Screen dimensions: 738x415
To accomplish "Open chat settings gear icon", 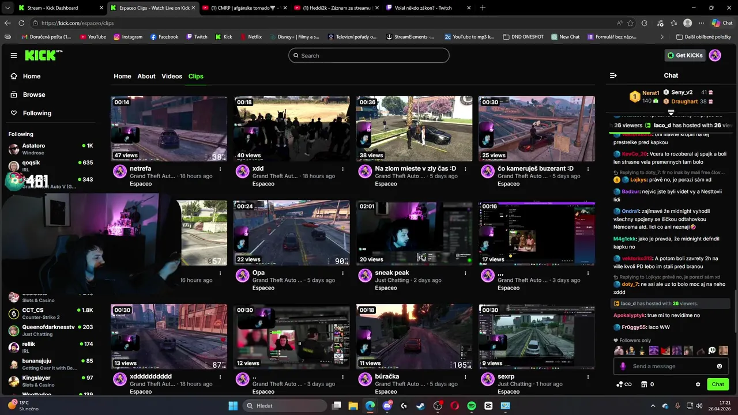I will 698,384.
